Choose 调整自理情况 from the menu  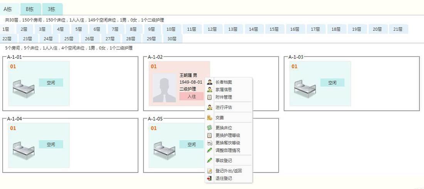(x=227, y=150)
